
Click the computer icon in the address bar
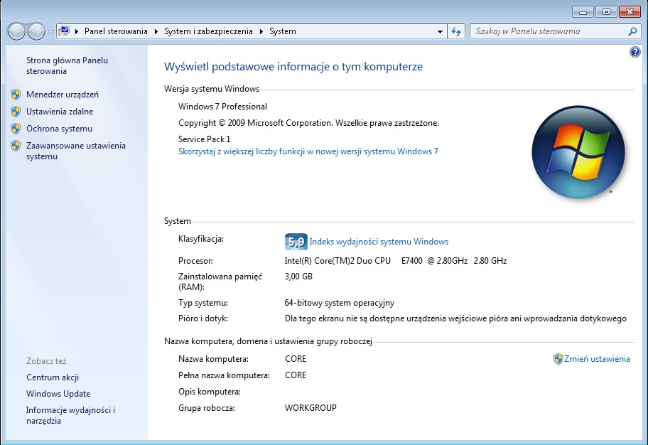pyautogui.click(x=64, y=31)
